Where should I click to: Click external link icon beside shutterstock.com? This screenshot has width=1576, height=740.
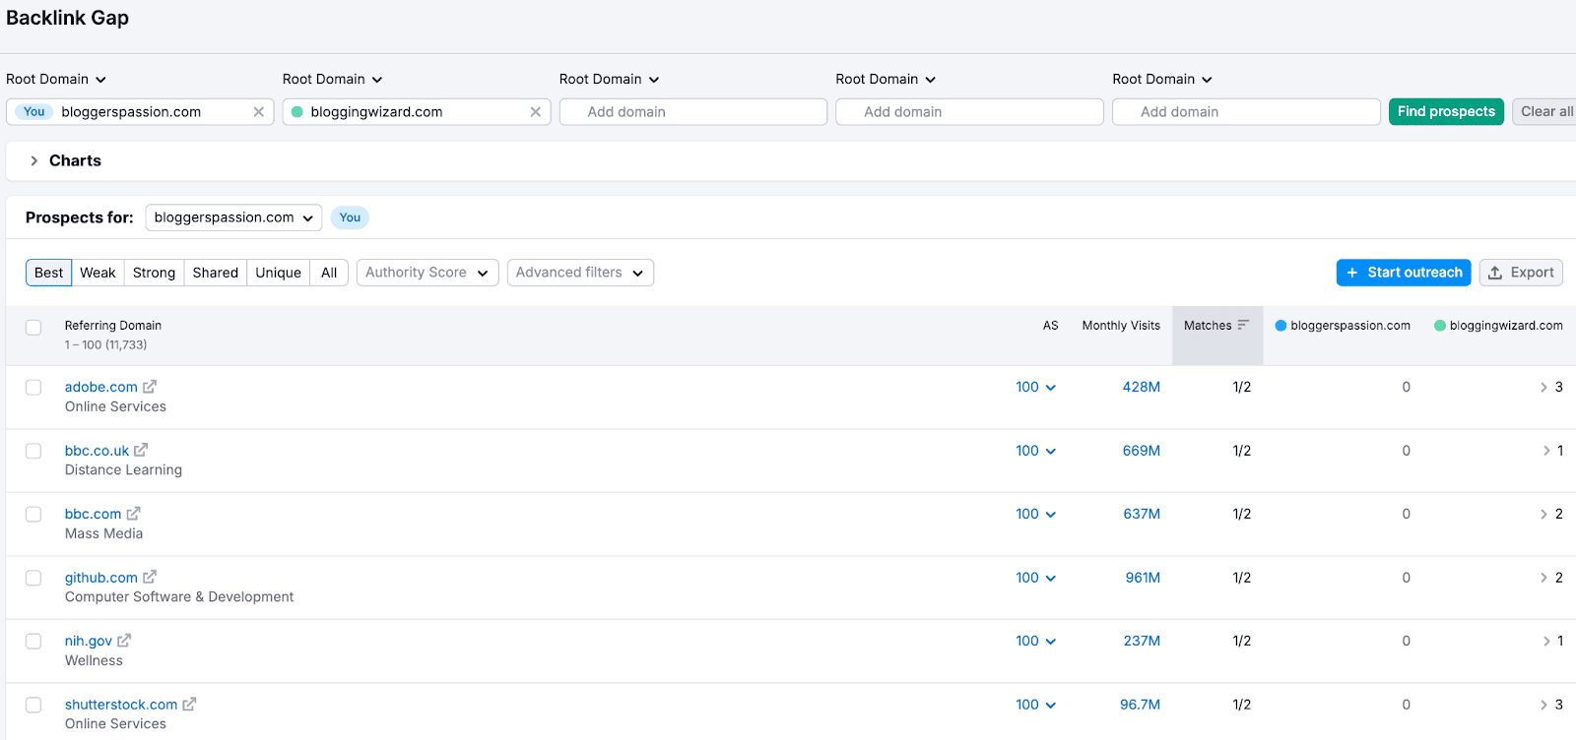[x=189, y=705]
